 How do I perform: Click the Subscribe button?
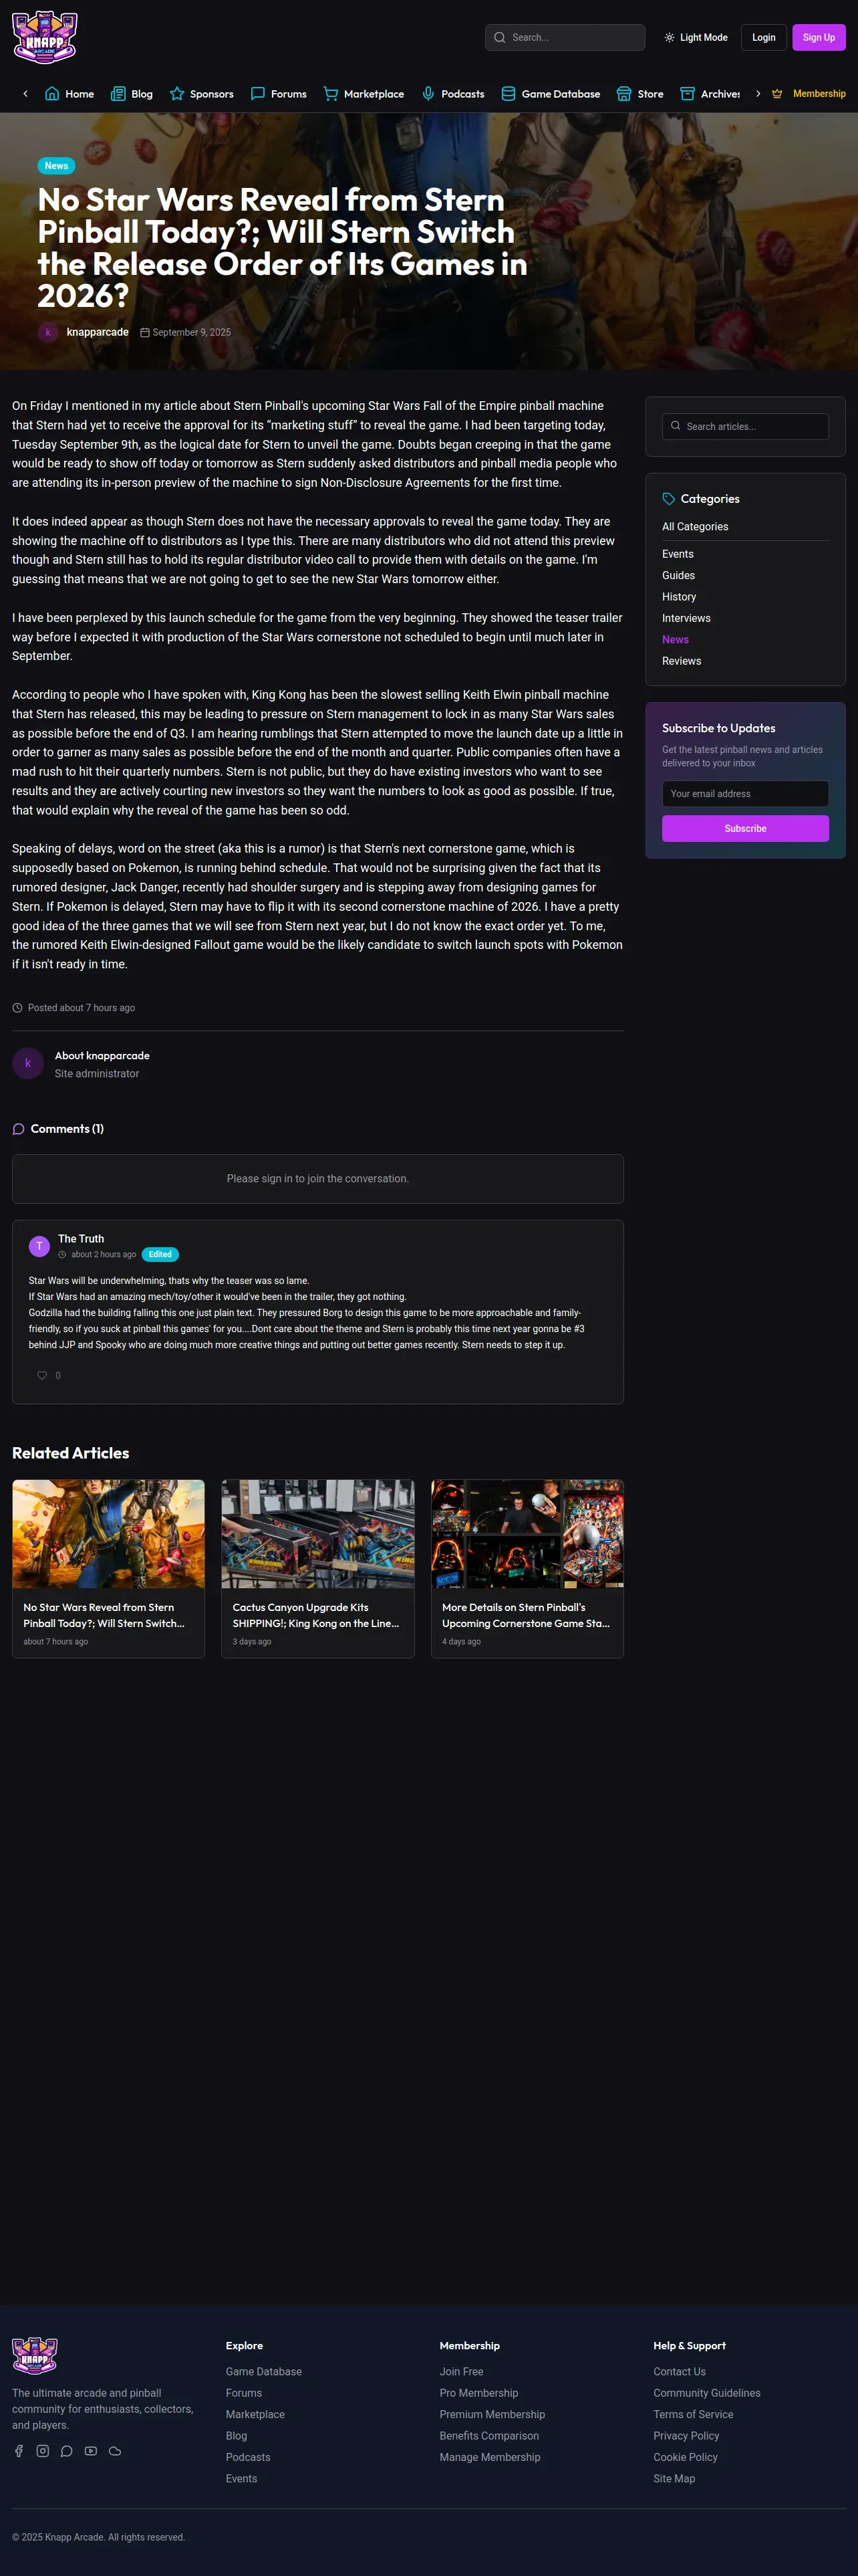pos(745,829)
